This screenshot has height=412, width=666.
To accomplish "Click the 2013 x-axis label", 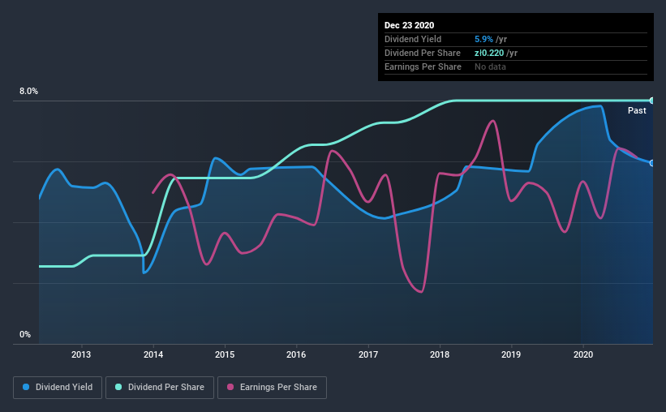I will 81,354.
